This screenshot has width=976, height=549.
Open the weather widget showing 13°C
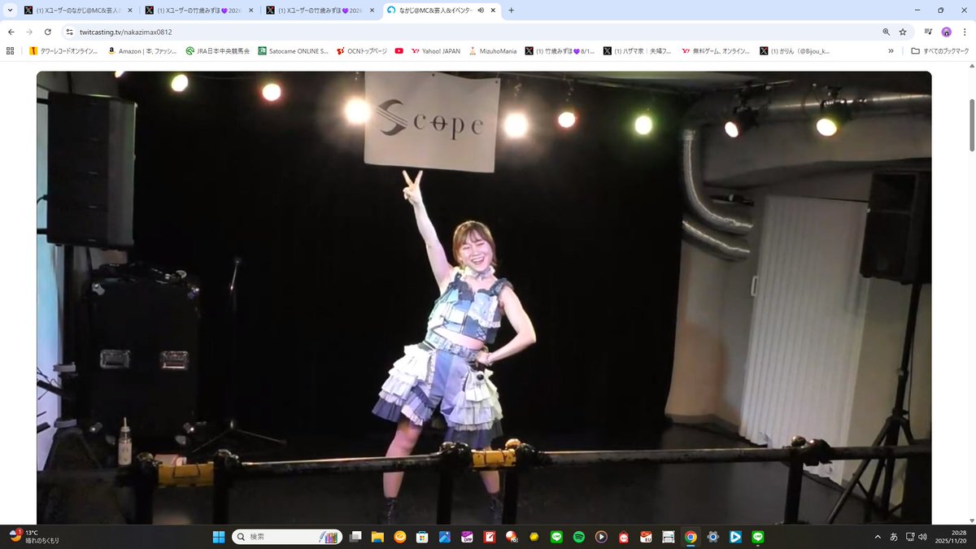click(34, 536)
